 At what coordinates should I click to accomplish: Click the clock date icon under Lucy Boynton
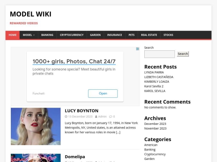coord(66,117)
